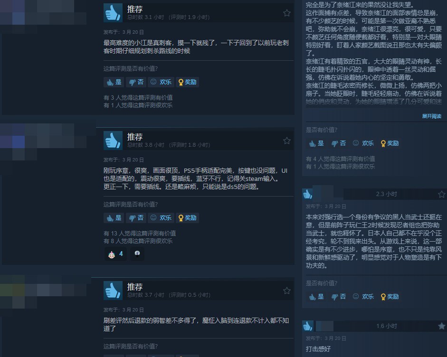Expand the long review with 展开阅读
Viewport: 447px width, 357px height.
(x=431, y=116)
